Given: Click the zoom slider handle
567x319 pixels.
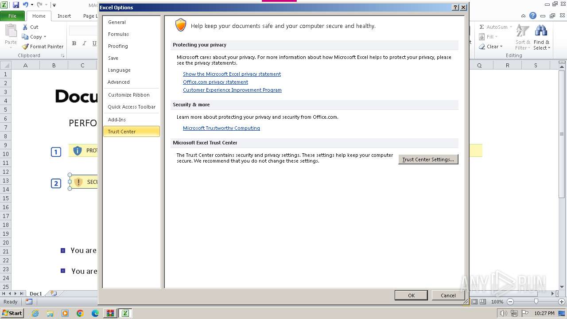Looking at the screenshot, I should pyautogui.click(x=536, y=302).
